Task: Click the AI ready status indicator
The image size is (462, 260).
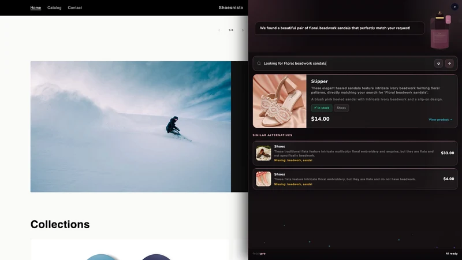Action: 452,254
